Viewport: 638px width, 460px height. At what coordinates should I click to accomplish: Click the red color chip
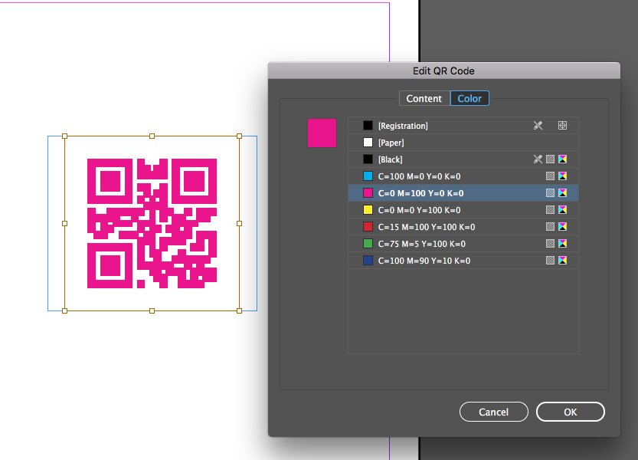point(368,226)
